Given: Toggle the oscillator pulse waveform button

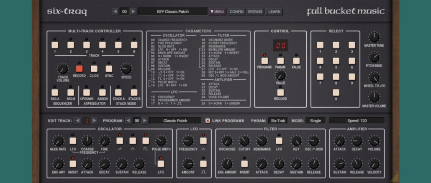Looking at the screenshot, I should 146,141.
